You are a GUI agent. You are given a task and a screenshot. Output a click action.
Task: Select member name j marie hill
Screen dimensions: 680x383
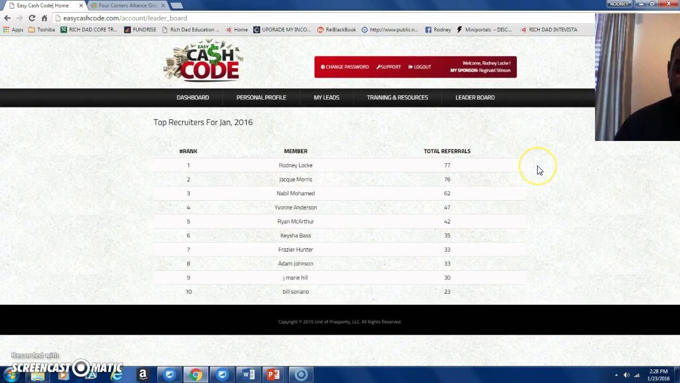point(296,278)
